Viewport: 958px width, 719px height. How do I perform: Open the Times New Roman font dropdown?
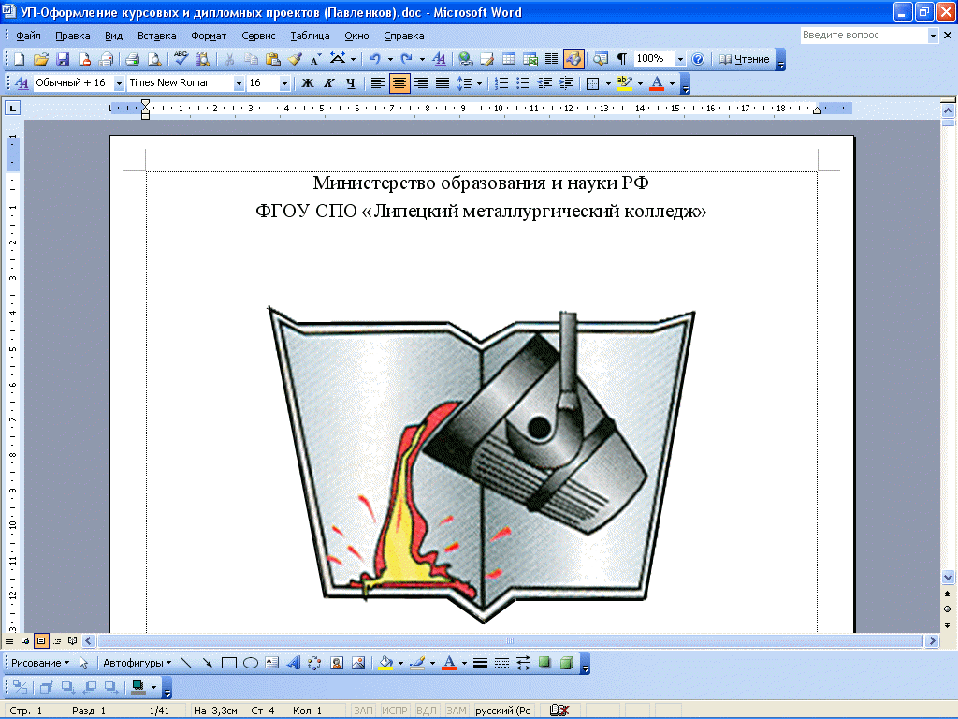tap(239, 82)
